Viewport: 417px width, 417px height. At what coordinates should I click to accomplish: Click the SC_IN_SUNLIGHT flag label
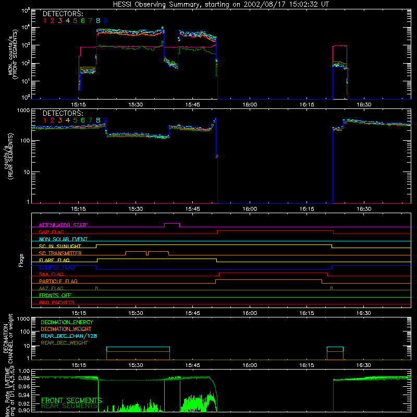60,246
